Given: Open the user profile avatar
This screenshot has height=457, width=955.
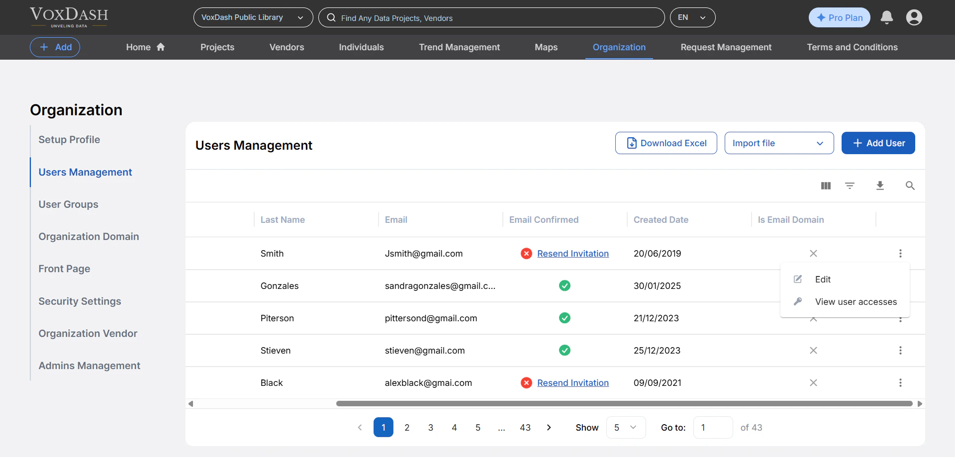Looking at the screenshot, I should click(x=914, y=17).
